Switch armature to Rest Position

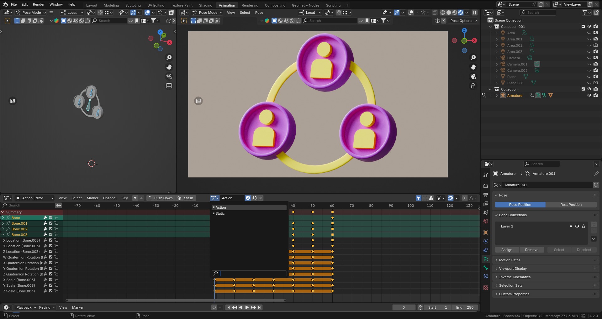pyautogui.click(x=571, y=205)
